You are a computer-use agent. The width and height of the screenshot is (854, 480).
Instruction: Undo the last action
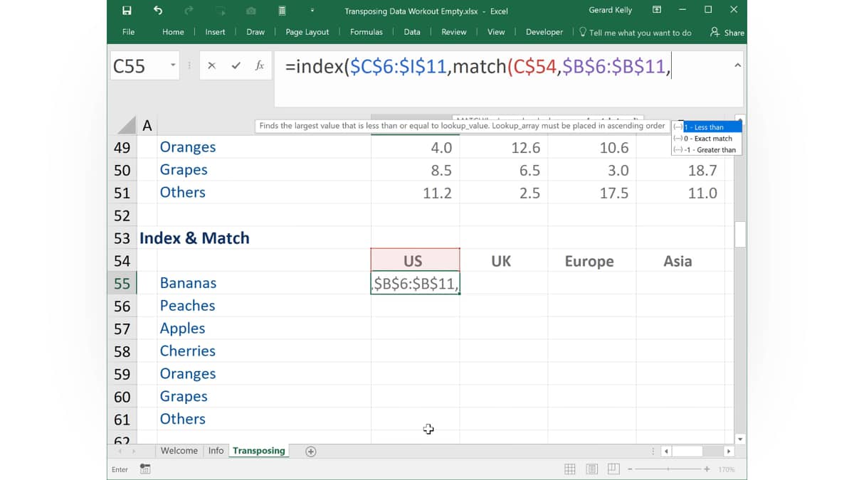click(158, 11)
